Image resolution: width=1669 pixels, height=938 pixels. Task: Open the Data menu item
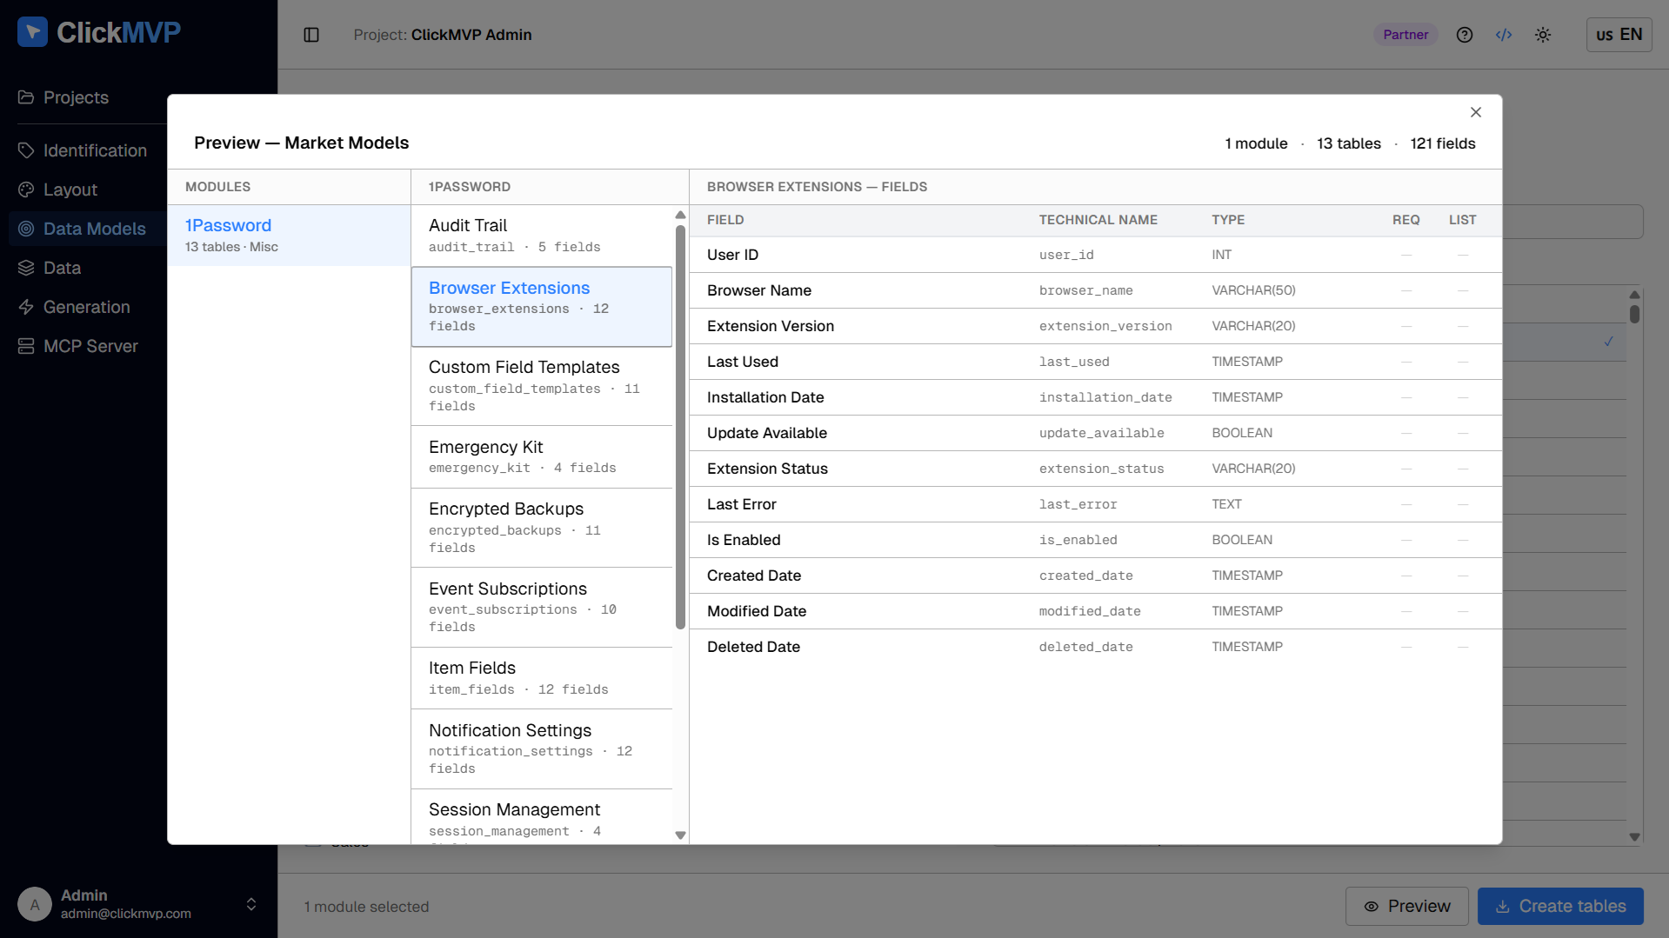tap(62, 268)
